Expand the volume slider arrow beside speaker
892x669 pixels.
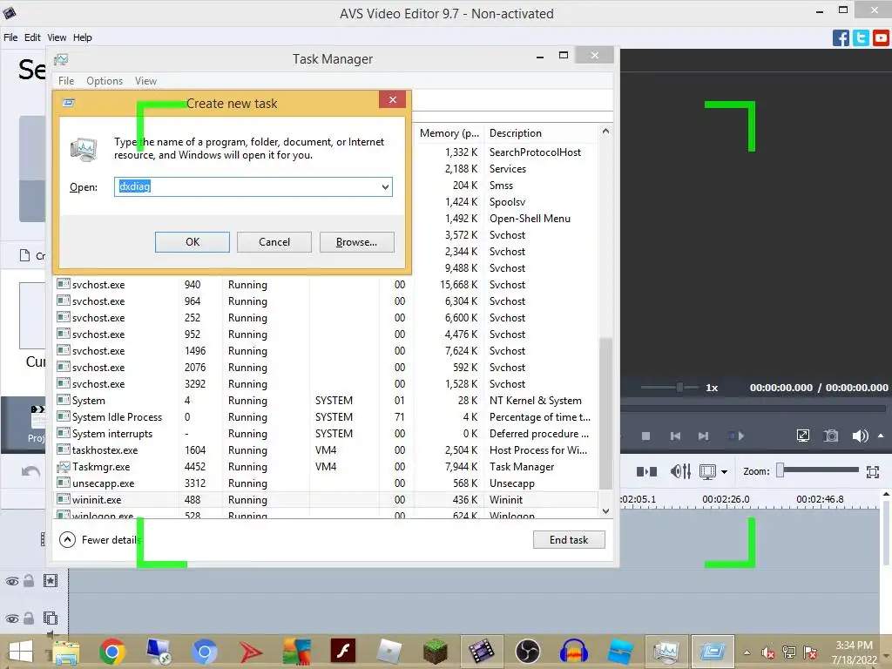[x=882, y=436]
